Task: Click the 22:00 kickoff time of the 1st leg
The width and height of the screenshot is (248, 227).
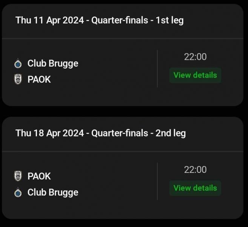Action: click(x=195, y=57)
